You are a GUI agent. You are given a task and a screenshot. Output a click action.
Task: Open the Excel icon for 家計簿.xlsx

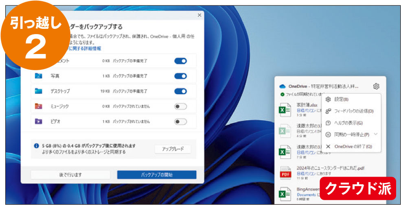pos(285,110)
